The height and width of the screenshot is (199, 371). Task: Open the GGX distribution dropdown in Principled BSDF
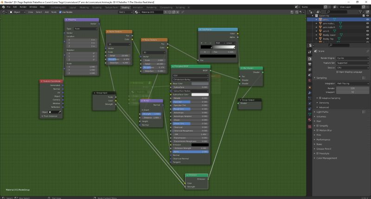click(191, 75)
